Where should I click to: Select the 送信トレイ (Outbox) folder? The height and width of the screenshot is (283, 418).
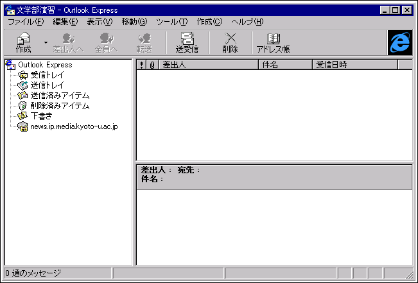(x=47, y=85)
